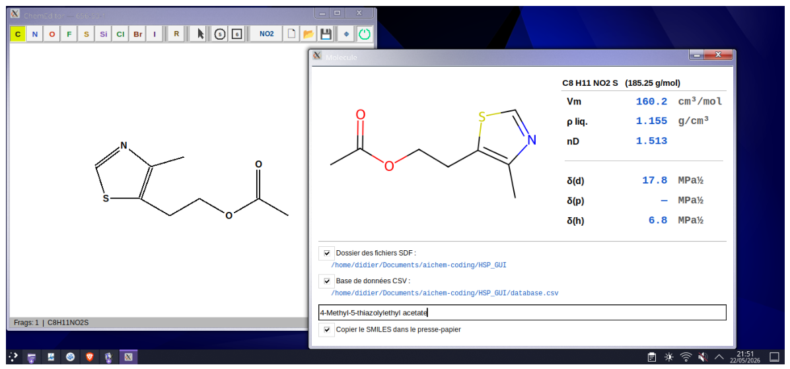The width and height of the screenshot is (790, 369).
Task: Click the blue N atom in Molecule preview
Action: click(530, 140)
